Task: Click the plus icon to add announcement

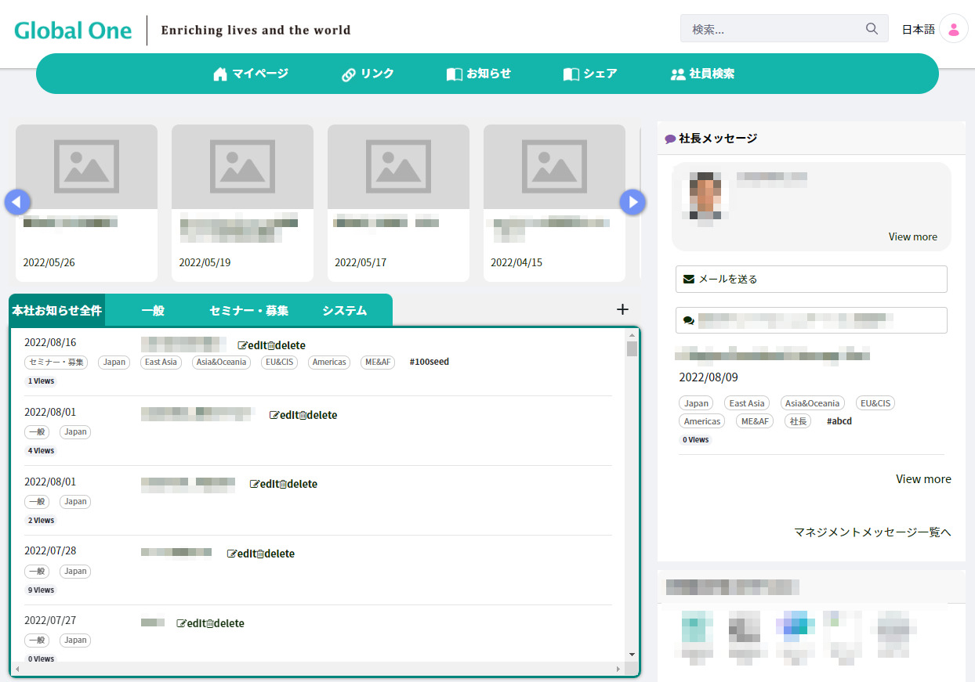Action: 622,309
